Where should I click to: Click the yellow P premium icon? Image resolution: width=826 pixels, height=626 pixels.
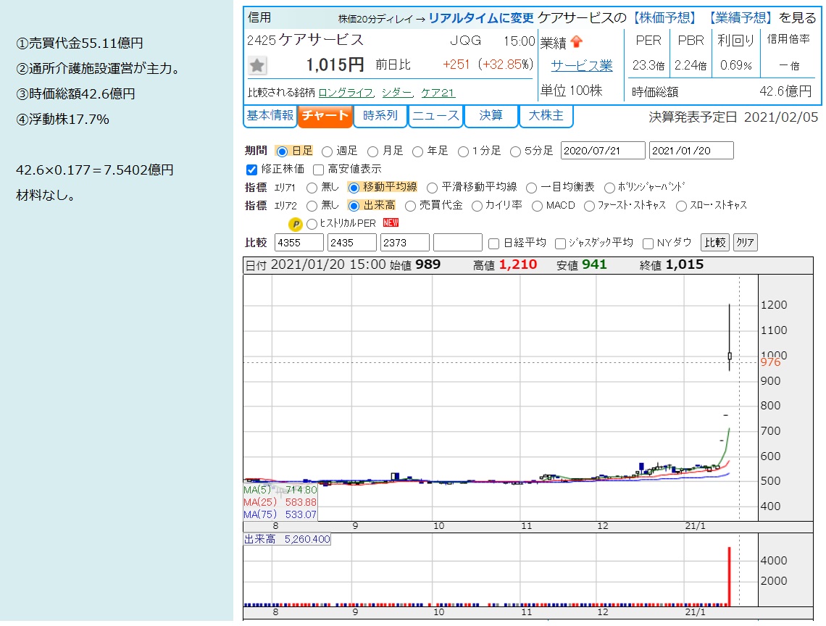pos(296,225)
